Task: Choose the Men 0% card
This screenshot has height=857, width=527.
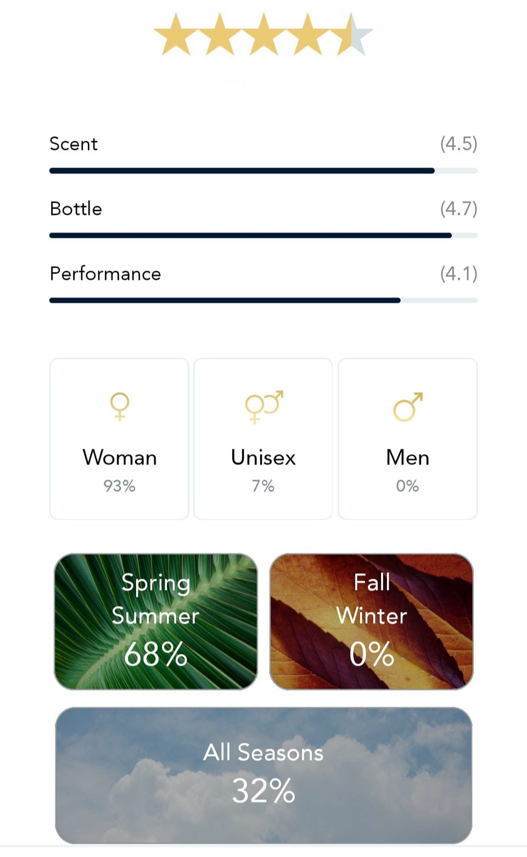Action: [407, 438]
